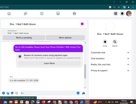
Task: Open Microsoft Edge in the taskbar
Action: pos(33,102)
